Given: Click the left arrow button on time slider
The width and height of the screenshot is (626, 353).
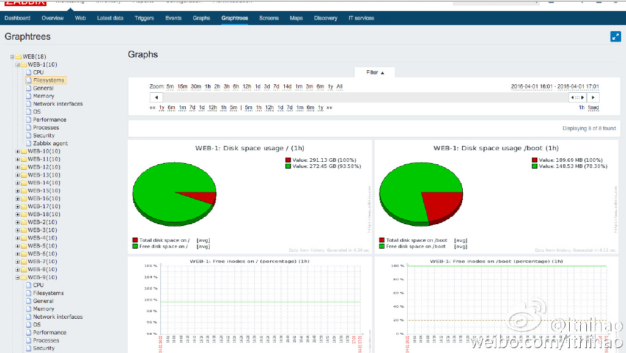Looking at the screenshot, I should pyautogui.click(x=156, y=97).
